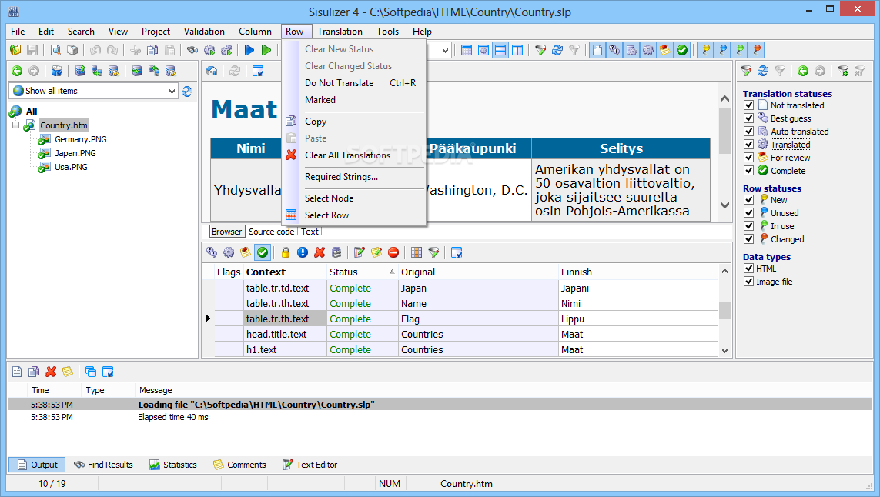Toggle the Auto translated checkbox
Image resolution: width=880 pixels, height=497 pixels.
(748, 132)
